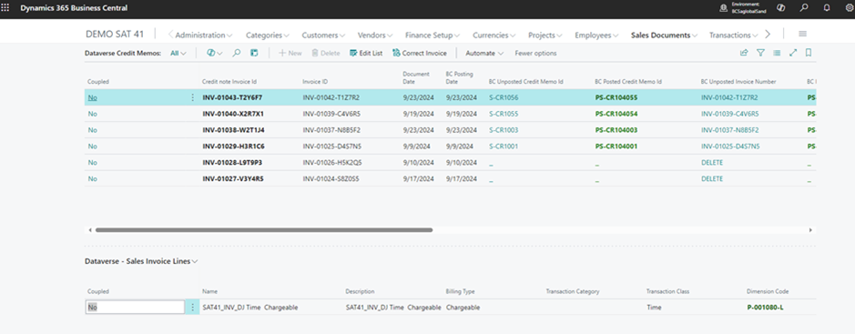Sort by BC Posted Credit Memo Id header
855x334 pixels.
coord(628,82)
